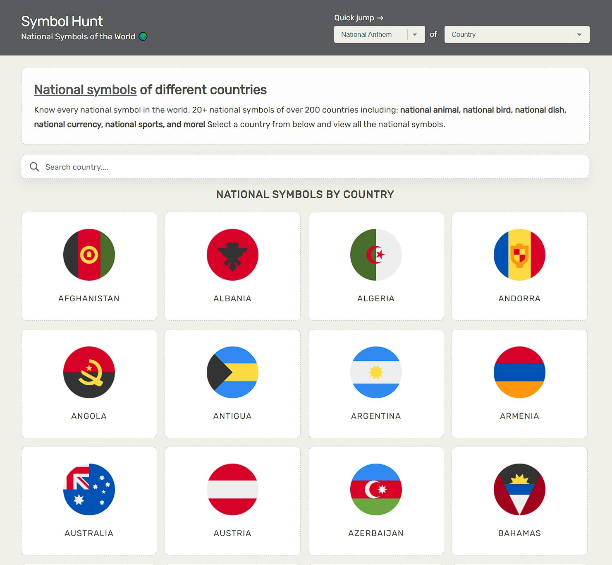The image size is (612, 565).
Task: Click the Albania eagle flag icon
Action: tap(232, 255)
